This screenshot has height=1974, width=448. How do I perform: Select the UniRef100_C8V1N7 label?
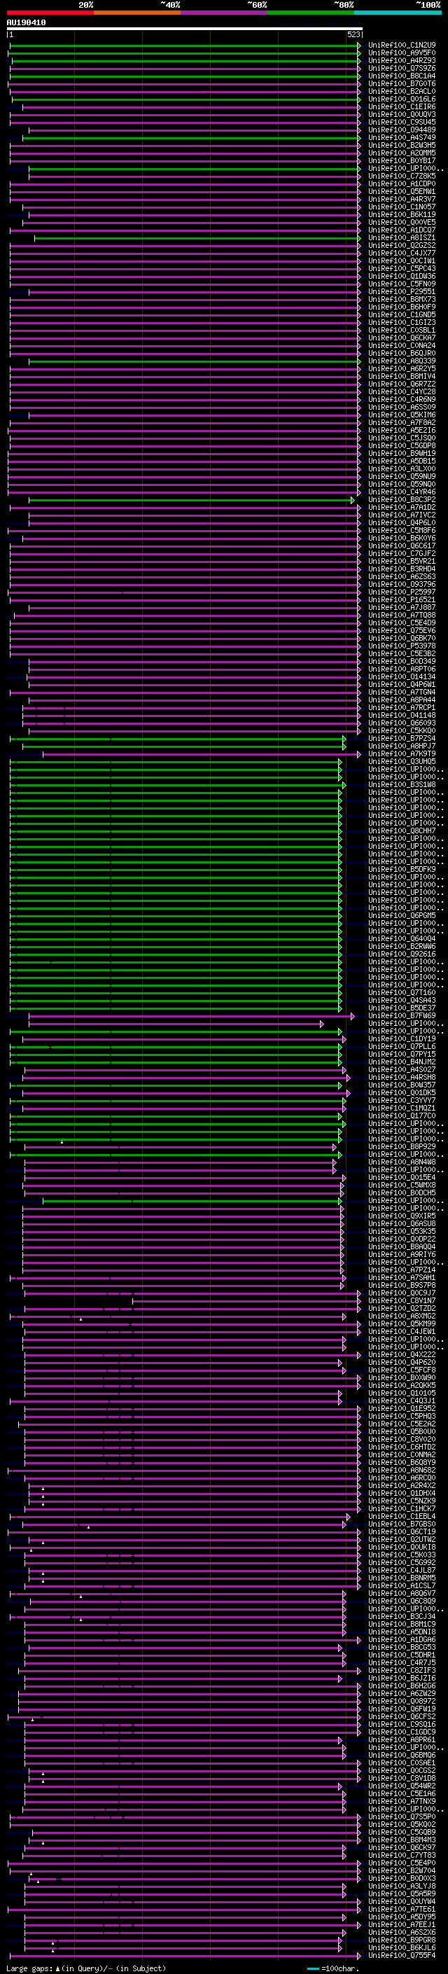[x=402, y=1300]
